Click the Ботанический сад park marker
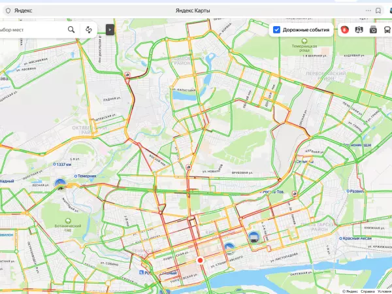This screenshot has width=392, height=294. (x=68, y=221)
